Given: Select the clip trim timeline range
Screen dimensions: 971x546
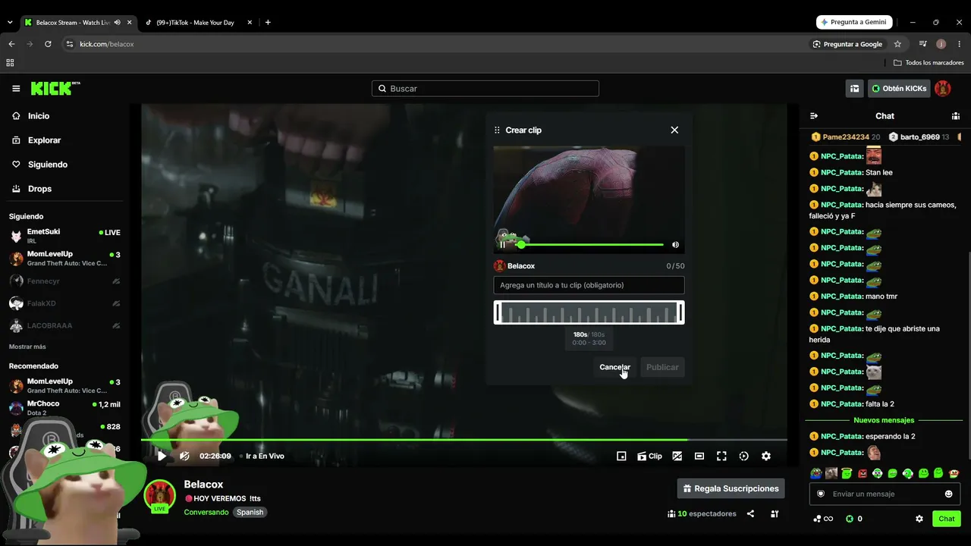Looking at the screenshot, I should (589, 312).
